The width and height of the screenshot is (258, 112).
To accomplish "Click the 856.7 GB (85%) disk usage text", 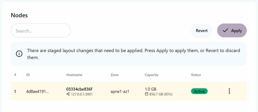I will coord(161,94).
